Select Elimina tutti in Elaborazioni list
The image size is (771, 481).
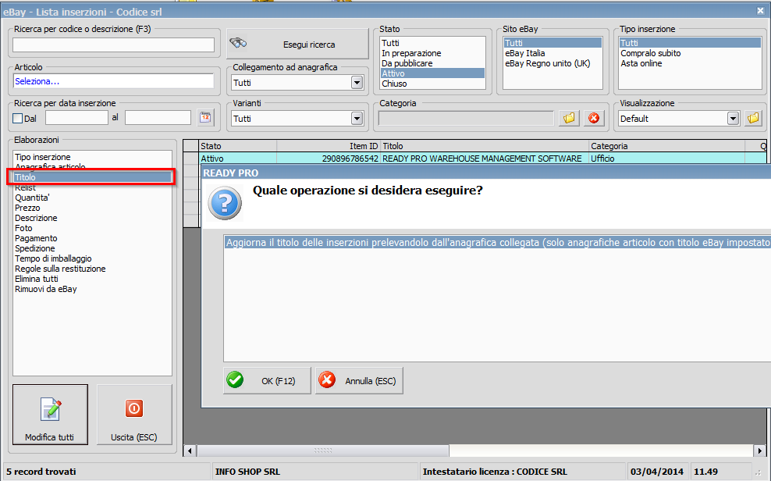coord(92,279)
